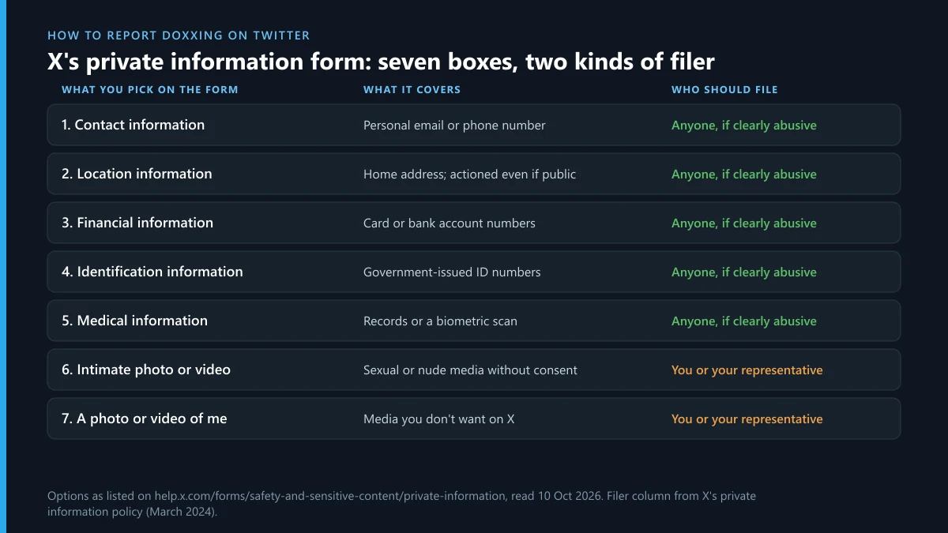Click 'Records or a biometric scan' text

tap(440, 321)
